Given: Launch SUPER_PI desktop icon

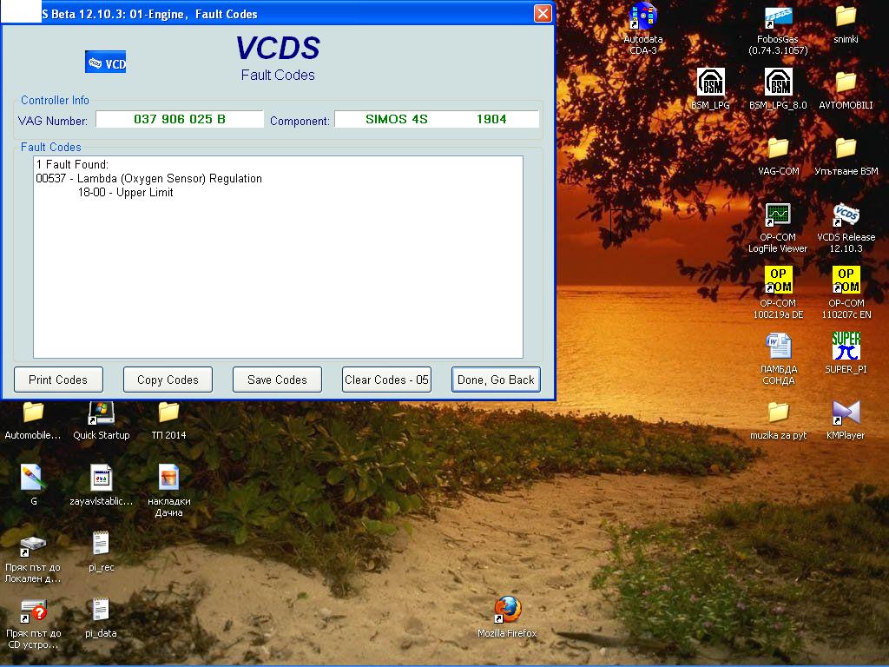Looking at the screenshot, I should coord(846,347).
